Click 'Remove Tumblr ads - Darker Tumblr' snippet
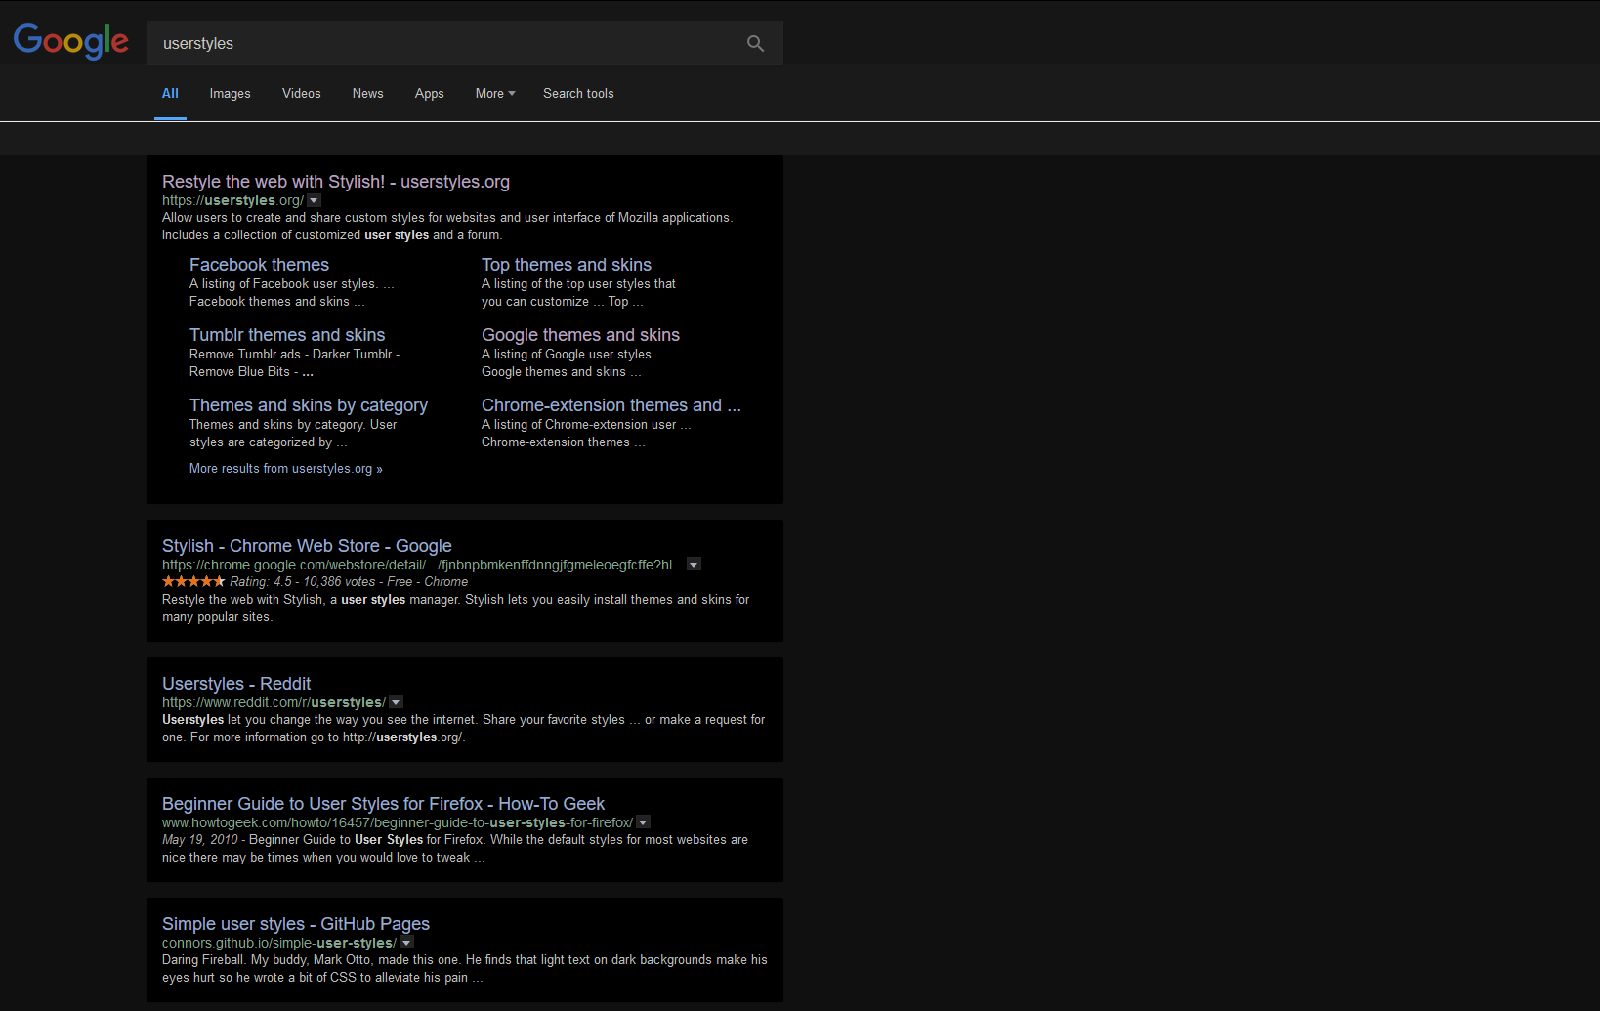Viewport: 1600px width, 1011px height. pyautogui.click(x=294, y=355)
